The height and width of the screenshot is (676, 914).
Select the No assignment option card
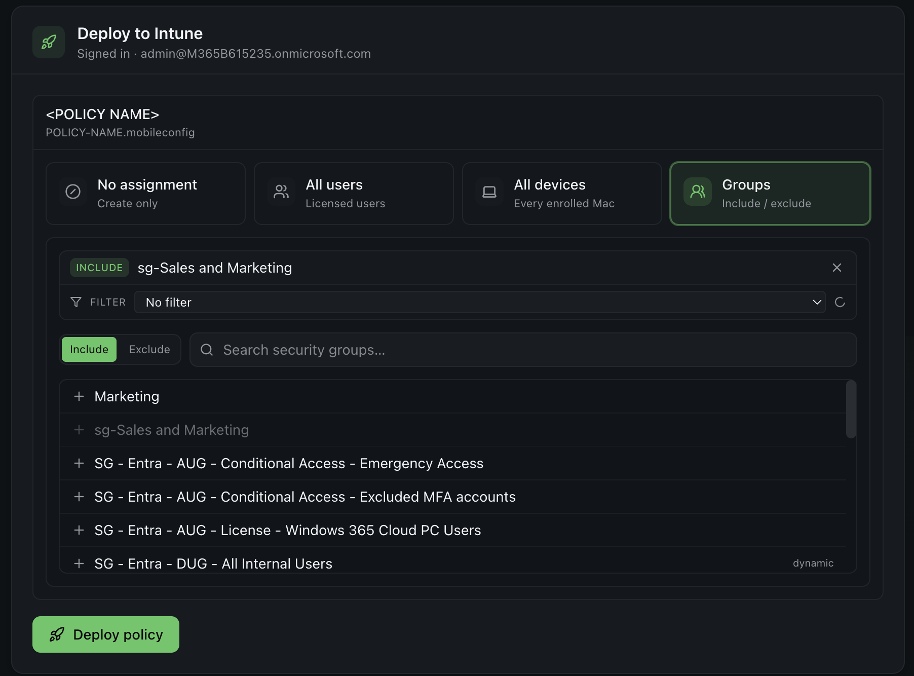[x=145, y=194]
